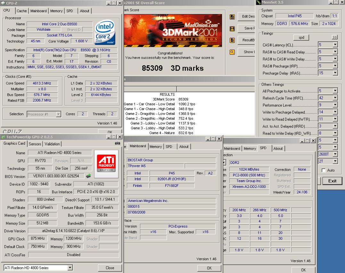Click the floppy disk icon beside Save P
This screenshot has width=345, height=273.
click(232, 28)
